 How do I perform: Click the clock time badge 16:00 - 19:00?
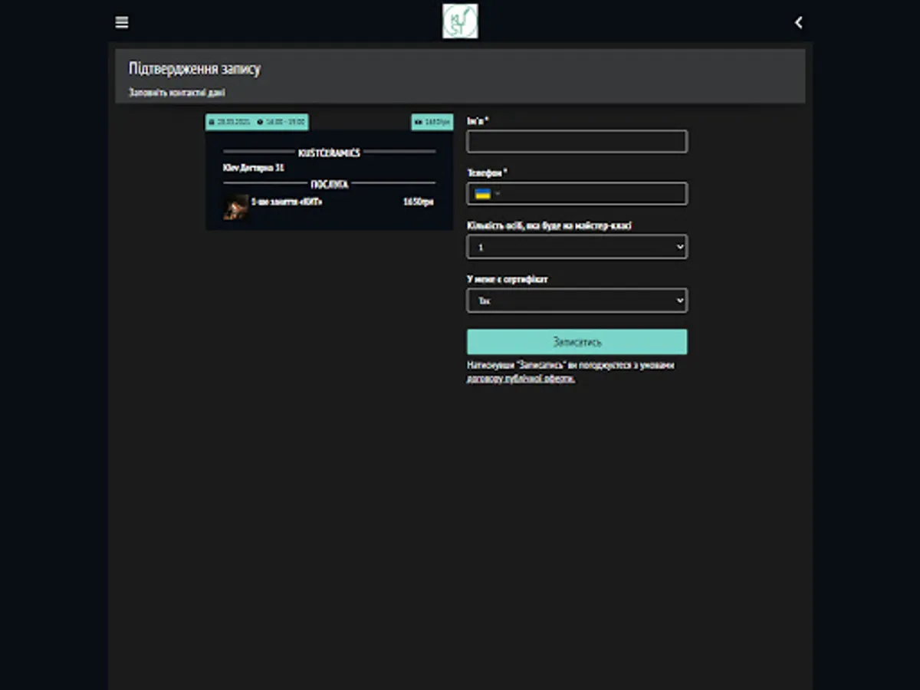point(281,122)
